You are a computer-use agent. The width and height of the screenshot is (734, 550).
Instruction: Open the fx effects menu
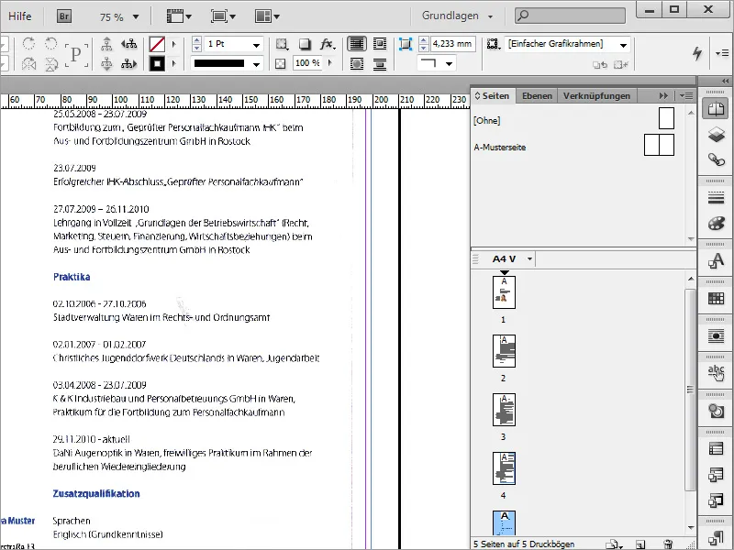pyautogui.click(x=328, y=44)
